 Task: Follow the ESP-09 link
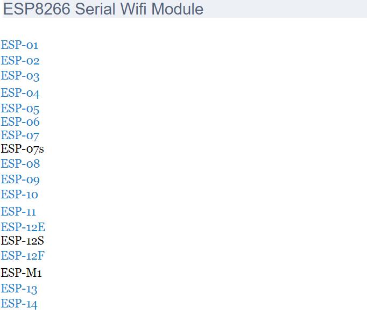click(20, 180)
